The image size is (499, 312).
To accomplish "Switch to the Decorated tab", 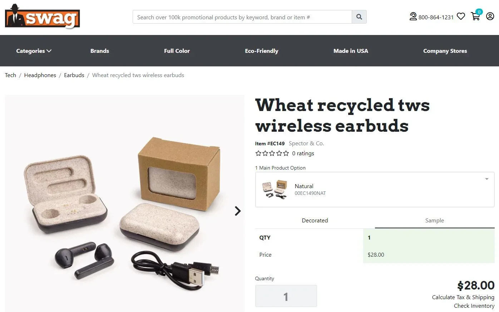I will (315, 220).
